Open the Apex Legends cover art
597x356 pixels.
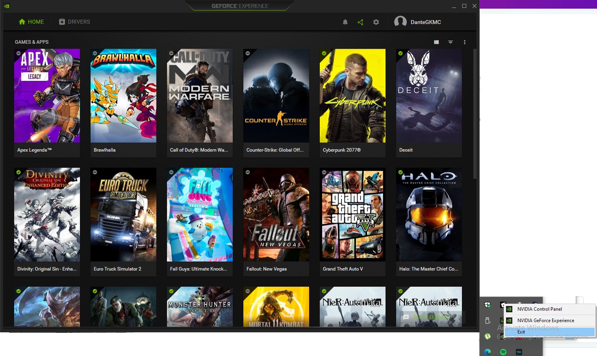click(x=47, y=96)
